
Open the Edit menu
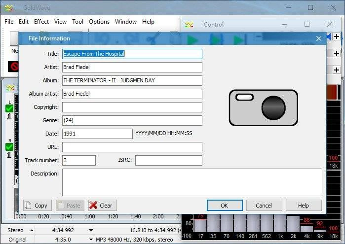[24, 22]
